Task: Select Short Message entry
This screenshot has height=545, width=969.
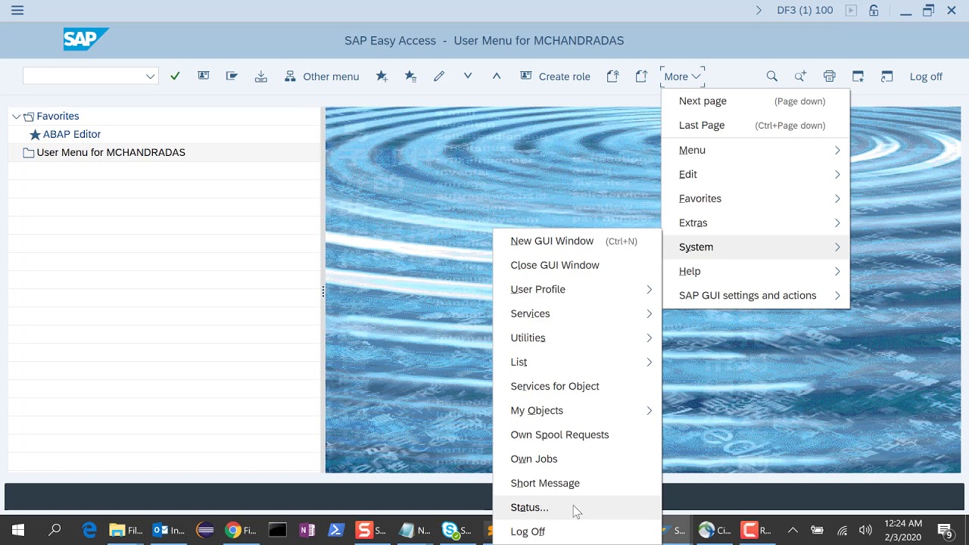Action: tap(577, 483)
